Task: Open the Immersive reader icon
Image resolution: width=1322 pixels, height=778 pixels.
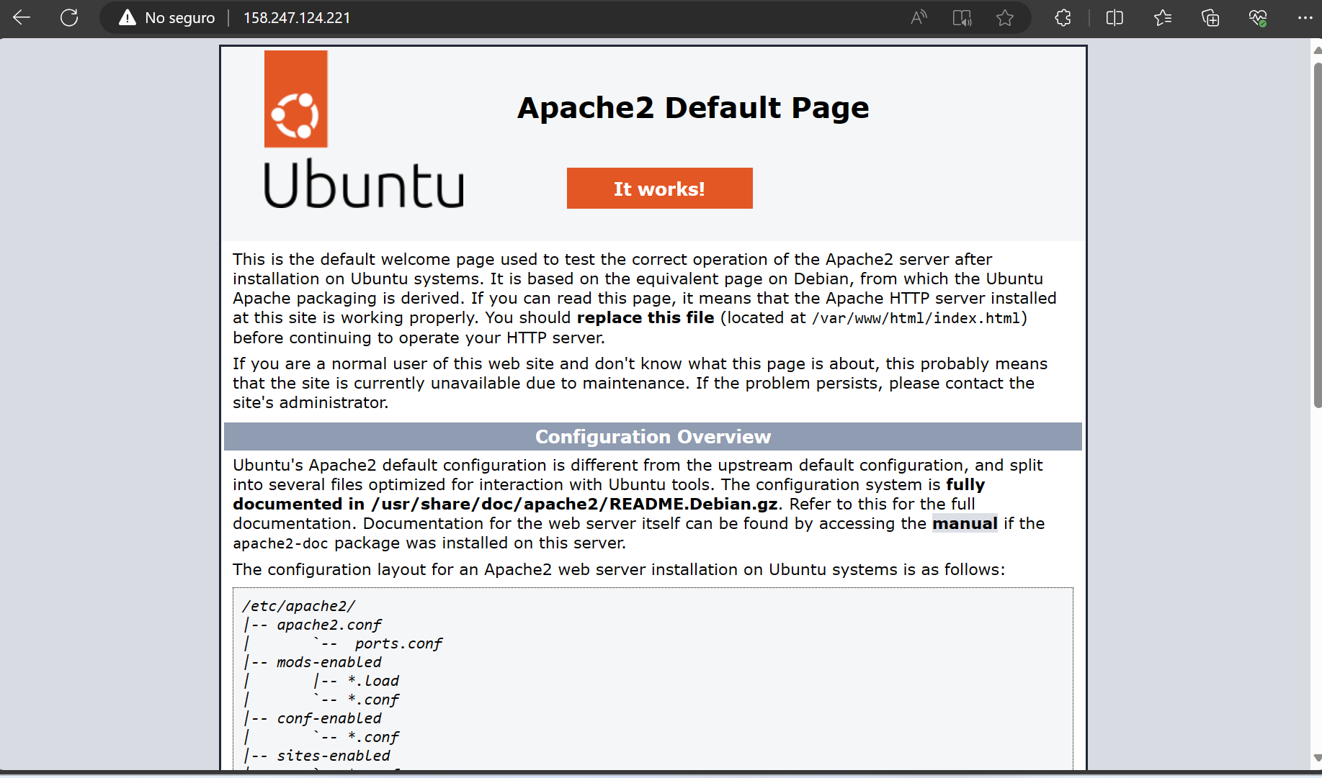Action: tap(962, 18)
